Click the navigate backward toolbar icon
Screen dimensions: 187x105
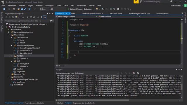pyautogui.click(x=4, y=9)
